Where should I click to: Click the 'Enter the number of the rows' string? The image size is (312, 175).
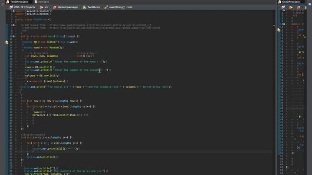tap(78, 62)
